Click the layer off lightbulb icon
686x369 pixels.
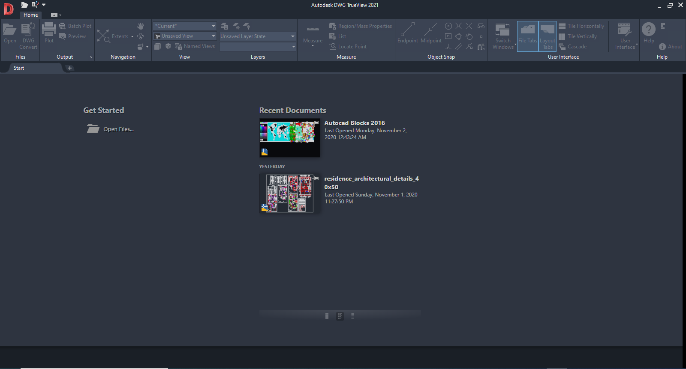click(247, 26)
